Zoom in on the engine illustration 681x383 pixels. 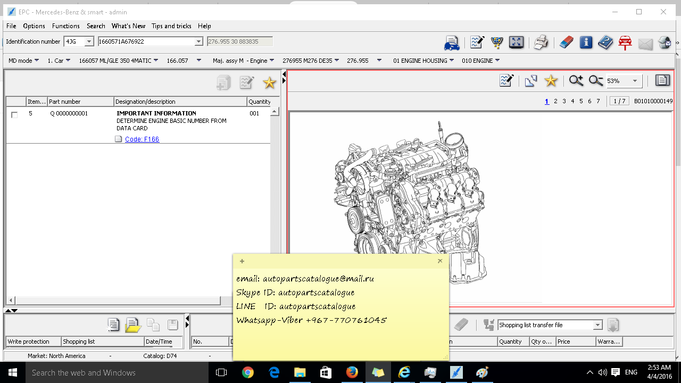576,80
